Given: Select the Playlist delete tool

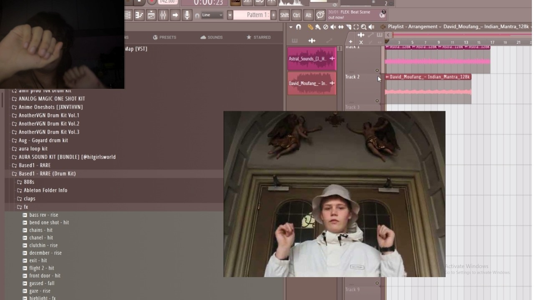Looking at the screenshot, I should 325,27.
